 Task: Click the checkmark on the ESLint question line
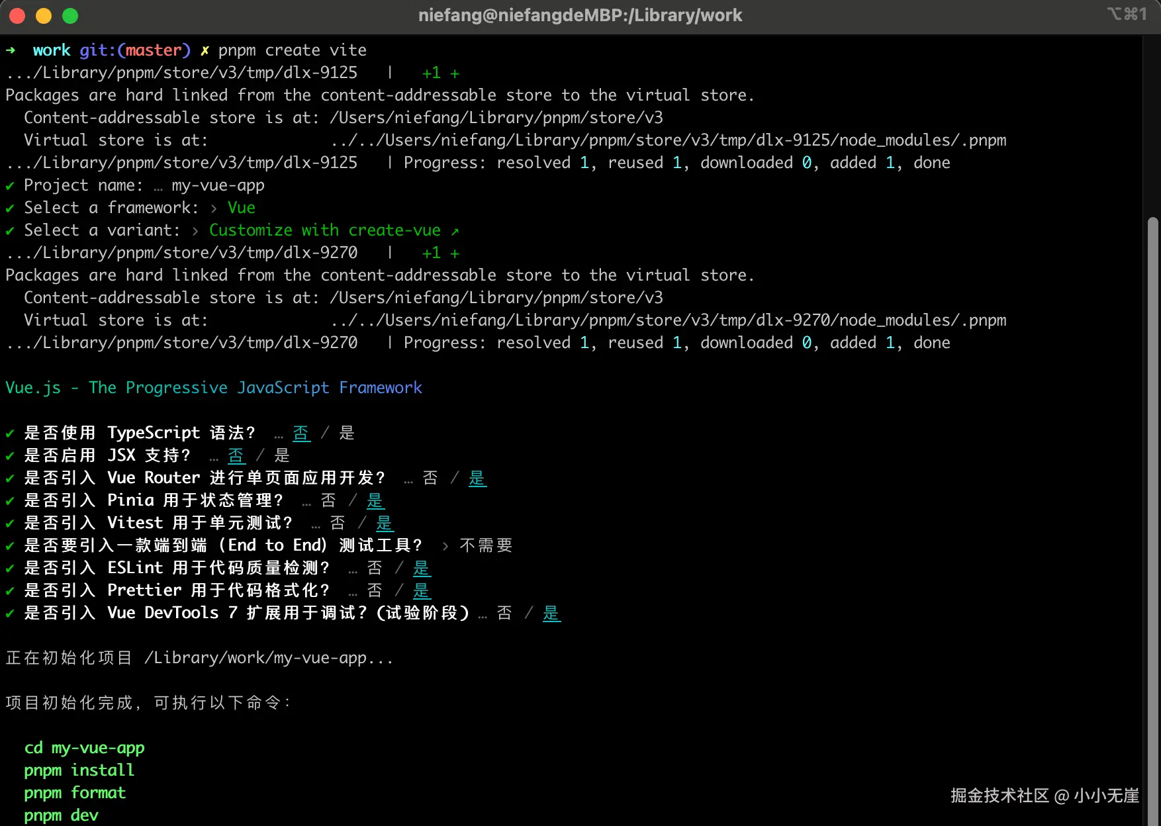click(x=10, y=569)
